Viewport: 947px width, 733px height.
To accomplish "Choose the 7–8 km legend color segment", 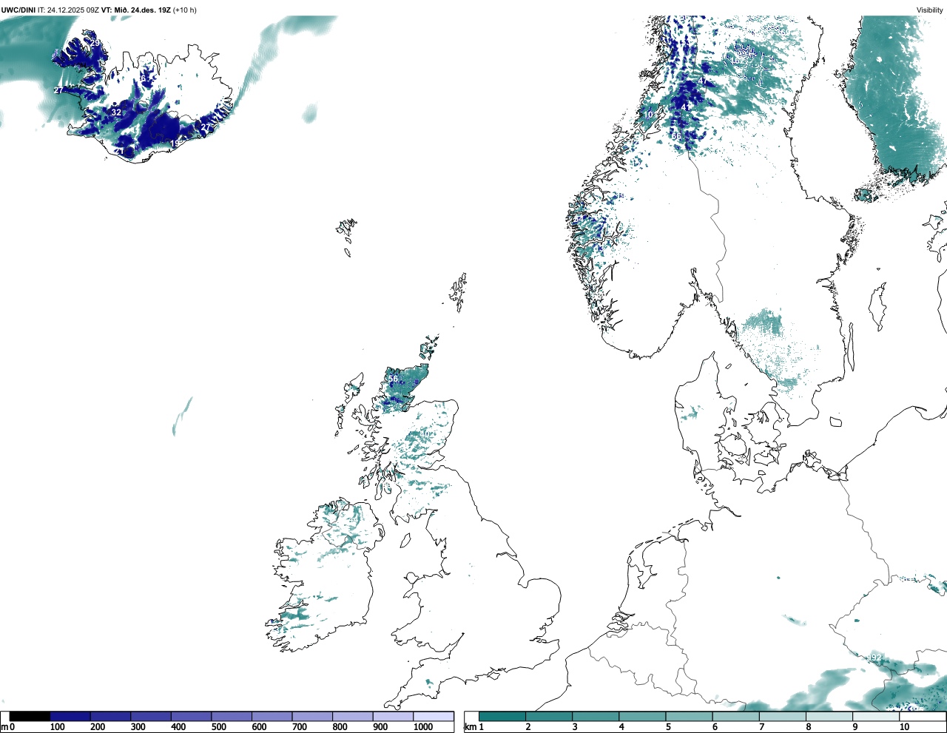I will pyautogui.click(x=782, y=716).
